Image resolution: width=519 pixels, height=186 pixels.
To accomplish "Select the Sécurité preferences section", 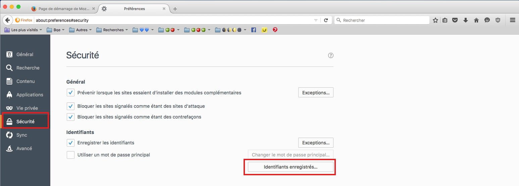I will [x=25, y=122].
